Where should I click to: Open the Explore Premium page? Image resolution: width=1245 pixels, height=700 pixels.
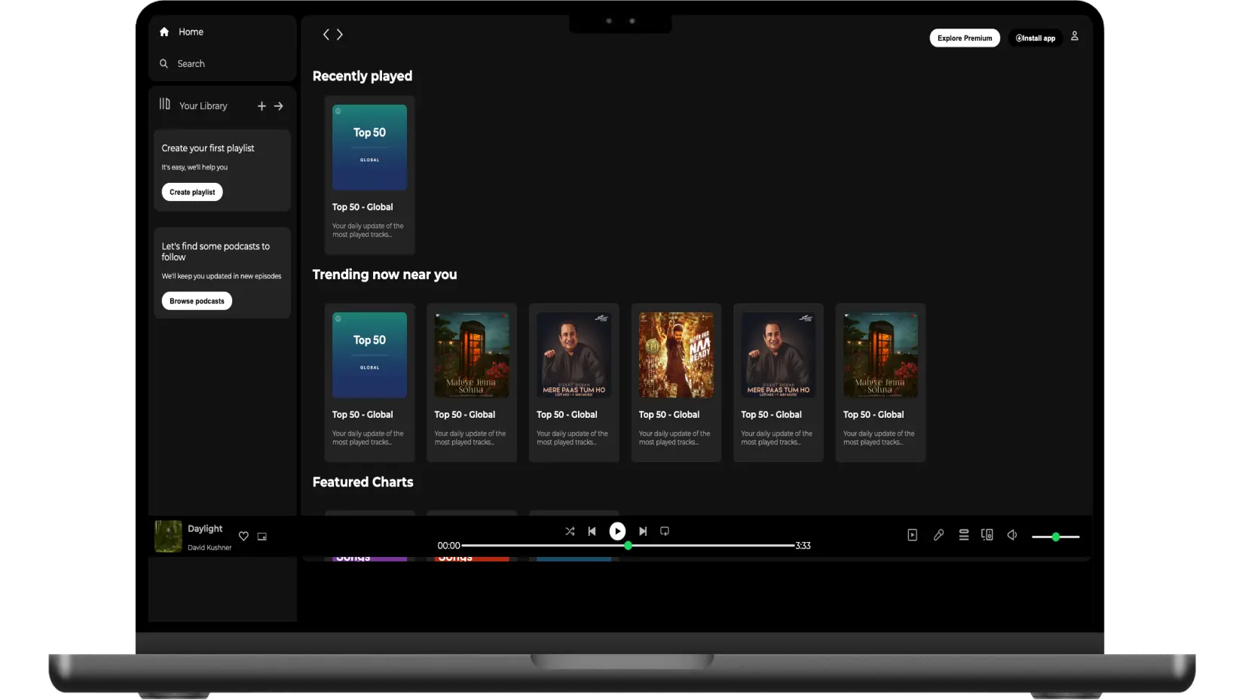pos(964,38)
